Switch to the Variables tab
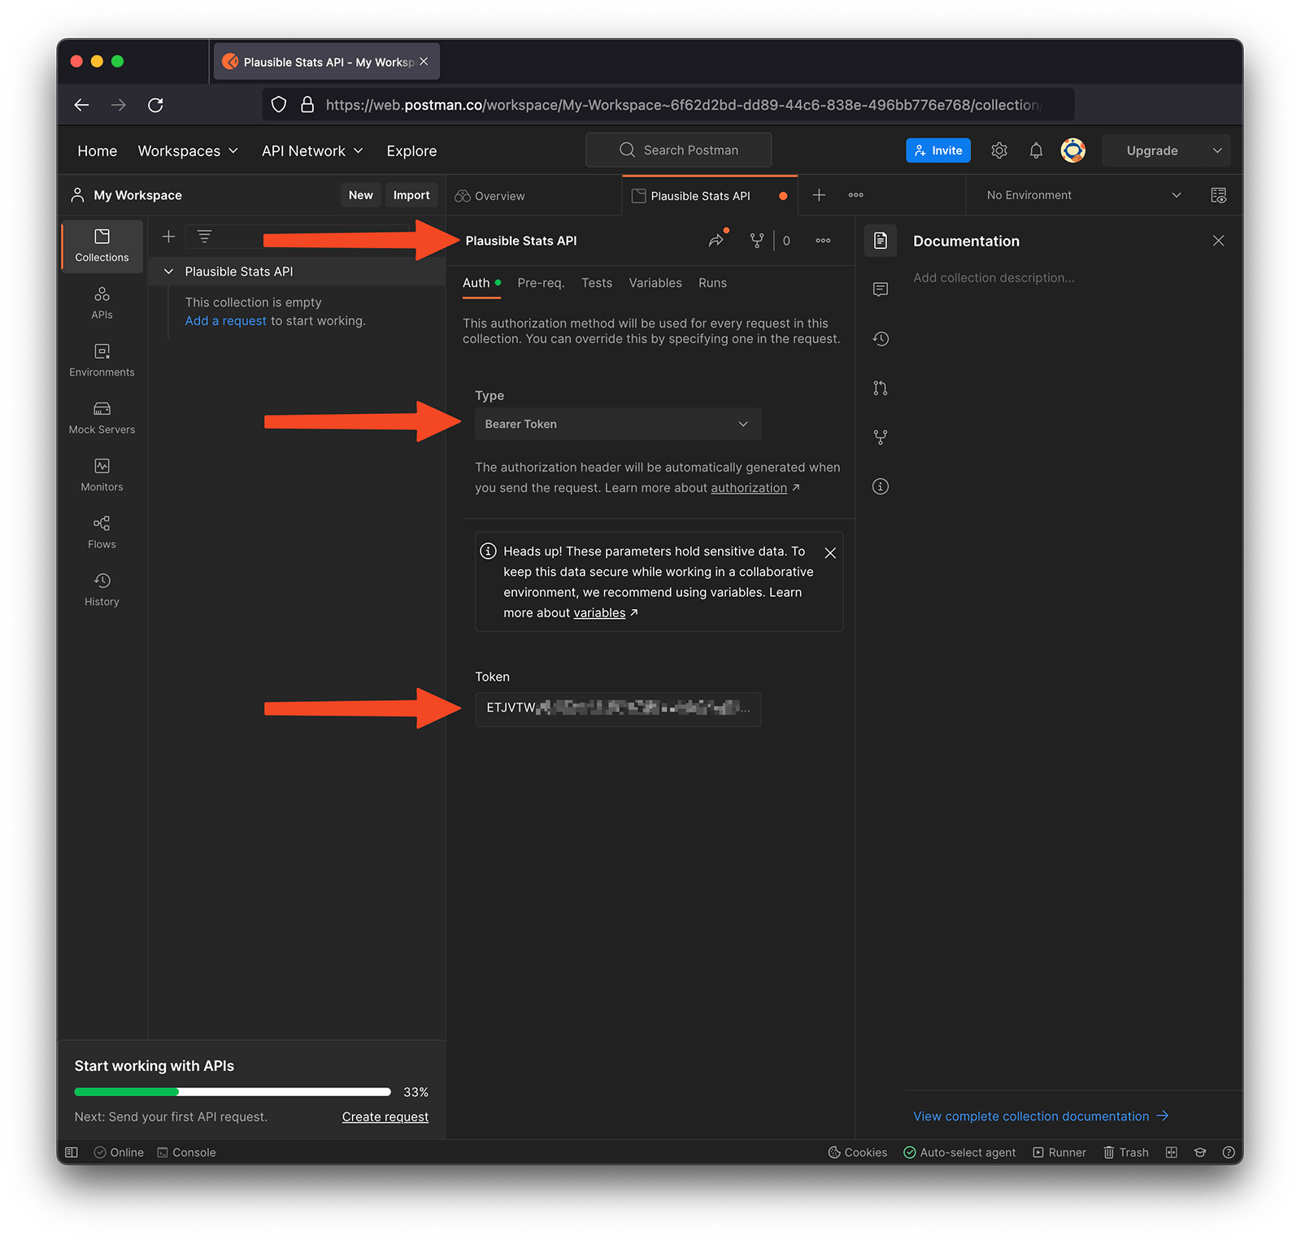The image size is (1301, 1241). click(x=655, y=283)
